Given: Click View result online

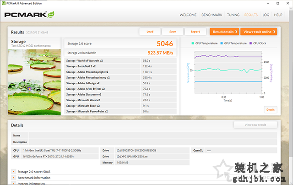Looking at the screenshot, I should 259,32.
